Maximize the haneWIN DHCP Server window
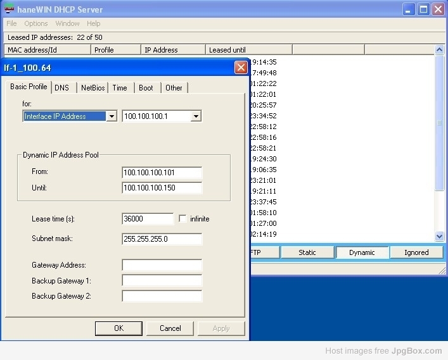This screenshot has height=360, width=448. (x=423, y=9)
